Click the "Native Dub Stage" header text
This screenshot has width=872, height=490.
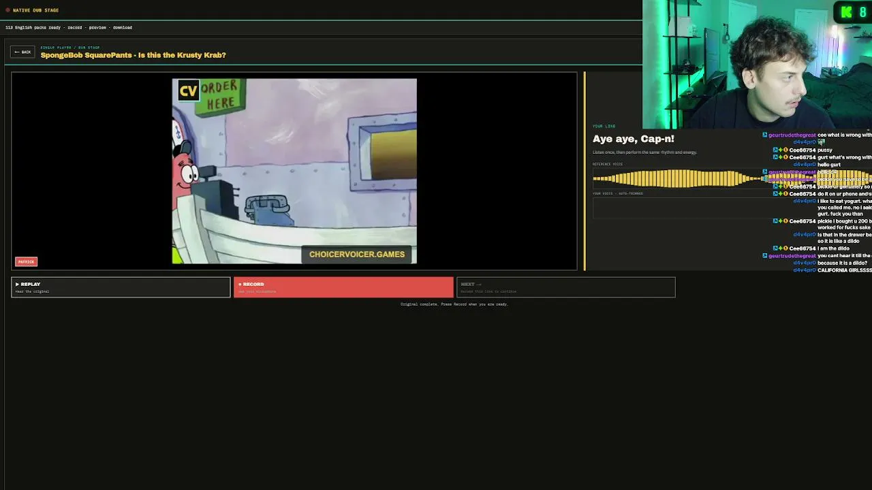pos(35,10)
